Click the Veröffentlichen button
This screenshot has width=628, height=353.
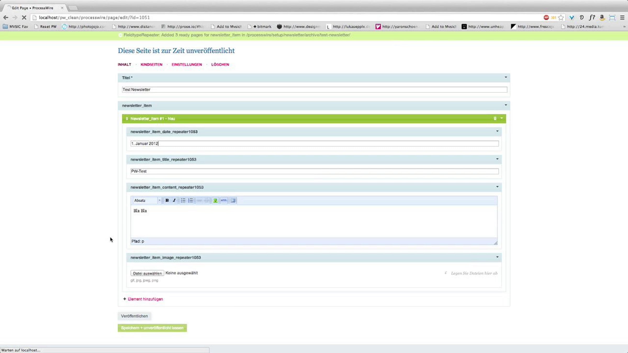[x=134, y=316]
